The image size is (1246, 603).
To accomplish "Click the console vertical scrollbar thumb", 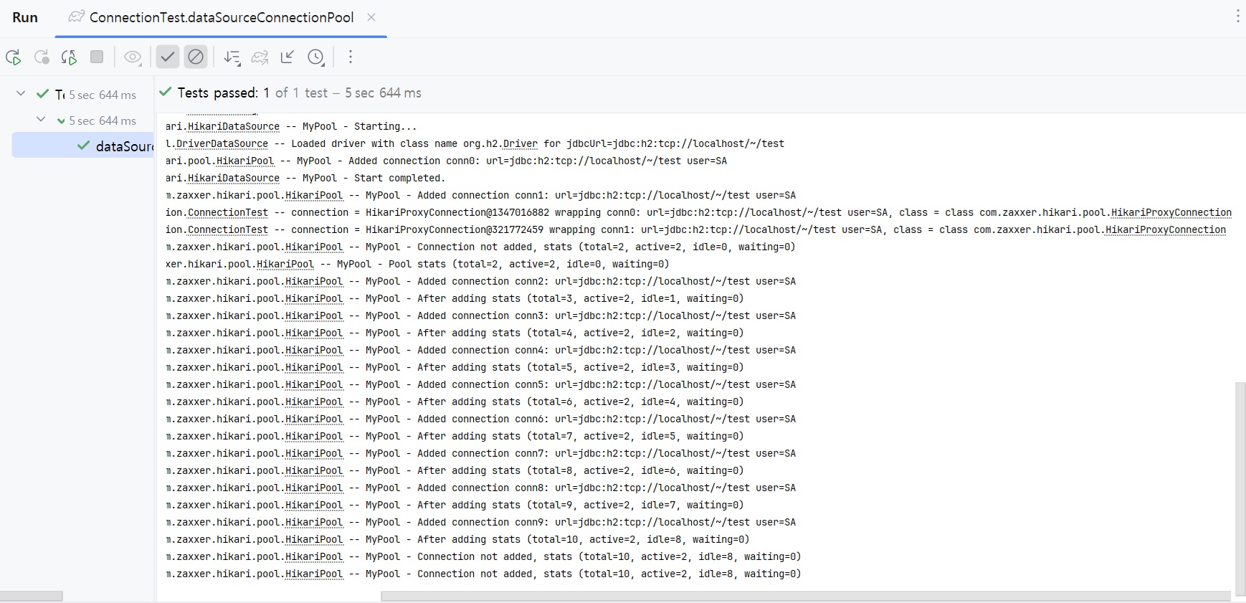I will click(1240, 489).
